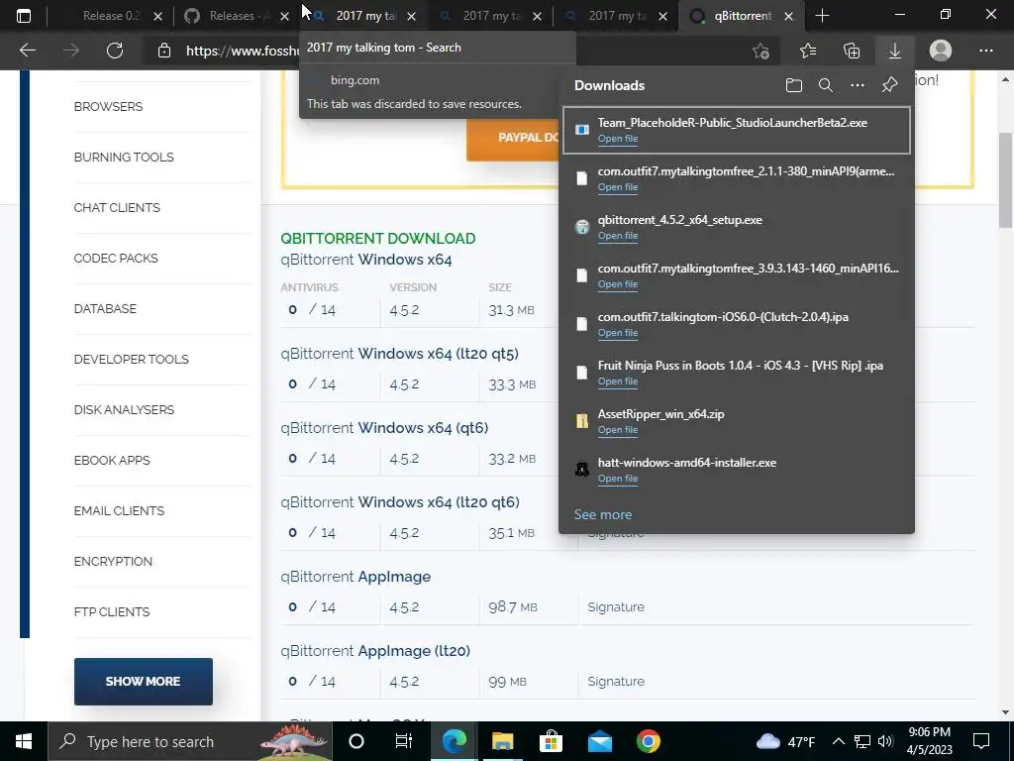The height and width of the screenshot is (761, 1014).
Task: Open a new tab with plus icon
Action: coord(822,16)
